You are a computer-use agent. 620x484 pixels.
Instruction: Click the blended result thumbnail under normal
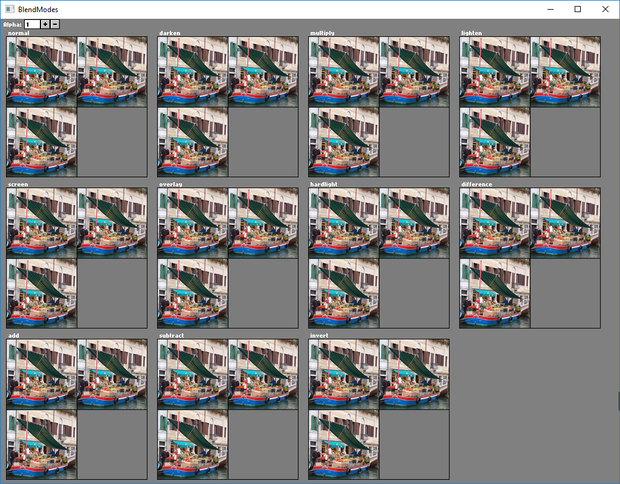pos(41,141)
